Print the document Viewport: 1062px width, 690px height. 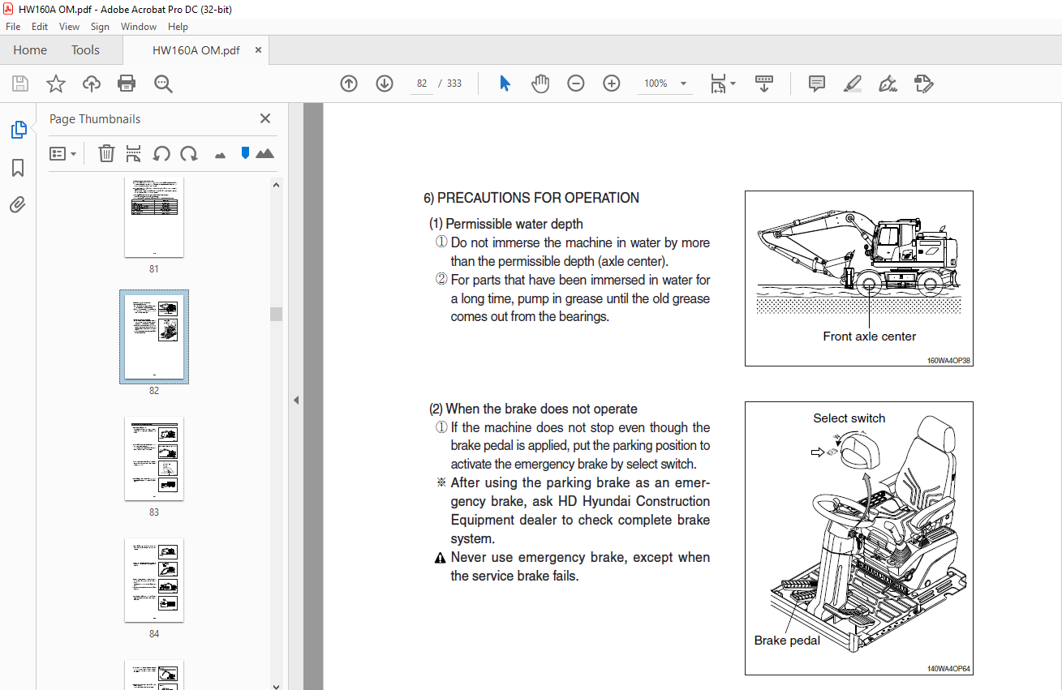127,84
